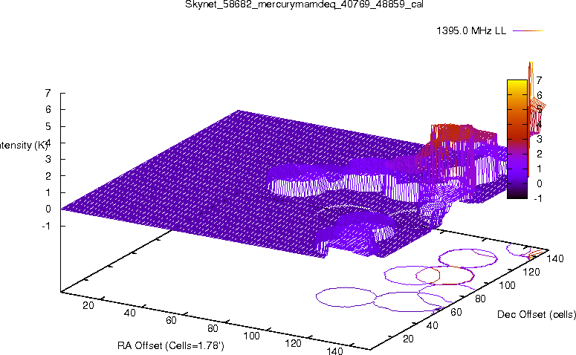This screenshot has height=355, width=576.
Task: Select the legend label 1395.0 MHz LL
Action: click(x=471, y=31)
